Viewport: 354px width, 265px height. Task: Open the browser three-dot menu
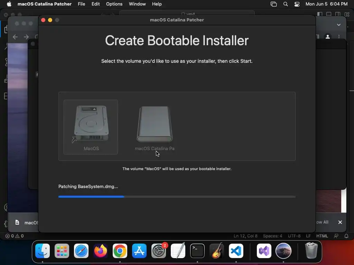pyautogui.click(x=339, y=37)
